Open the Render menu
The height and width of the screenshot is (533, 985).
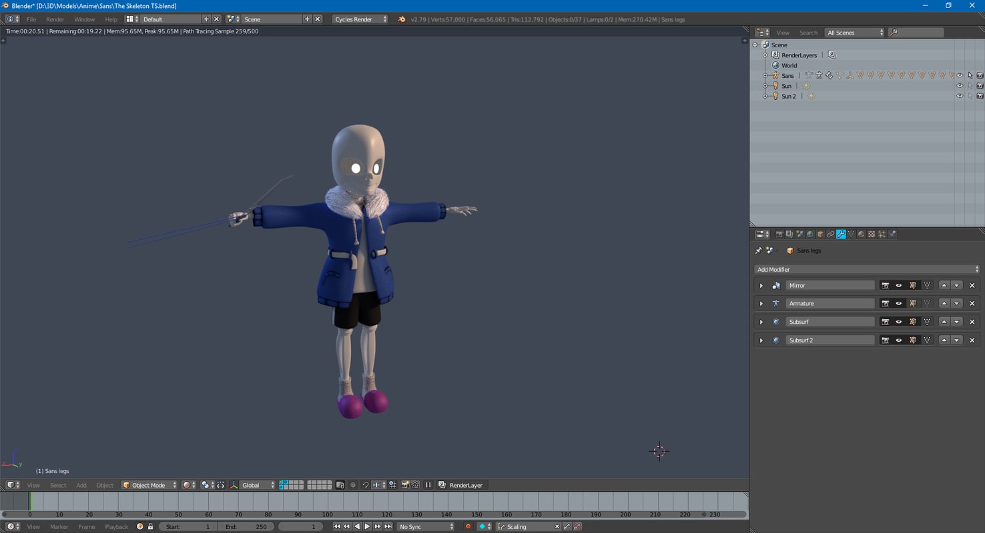tap(55, 19)
